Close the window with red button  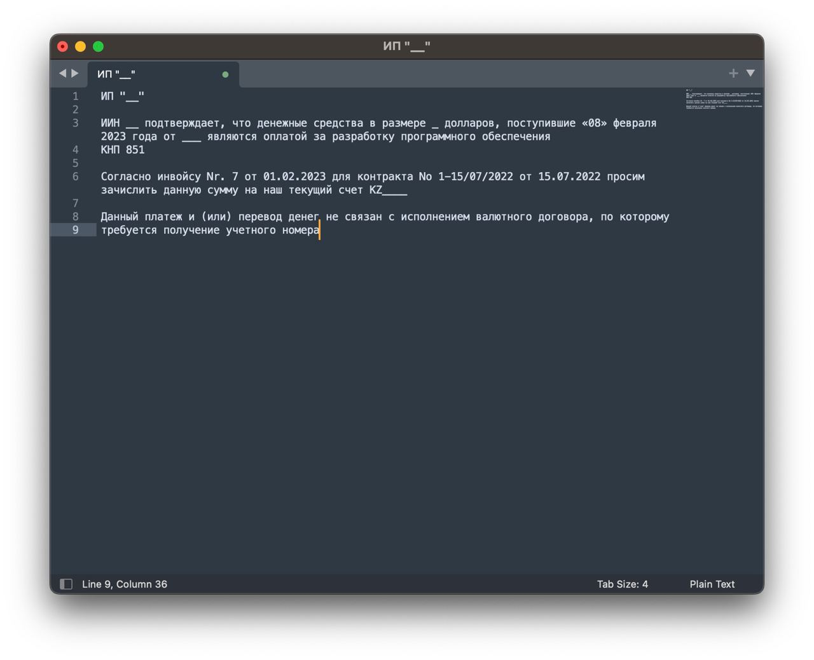tap(63, 46)
